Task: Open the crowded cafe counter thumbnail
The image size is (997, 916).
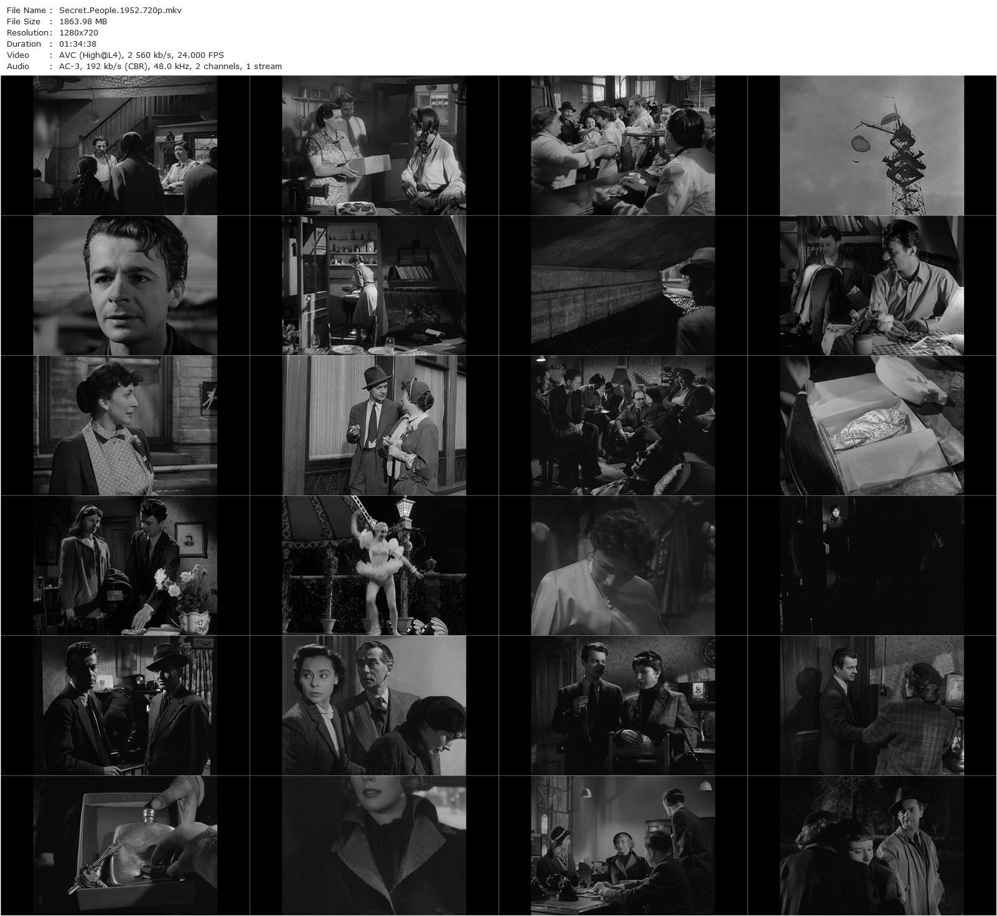Action: [622, 146]
